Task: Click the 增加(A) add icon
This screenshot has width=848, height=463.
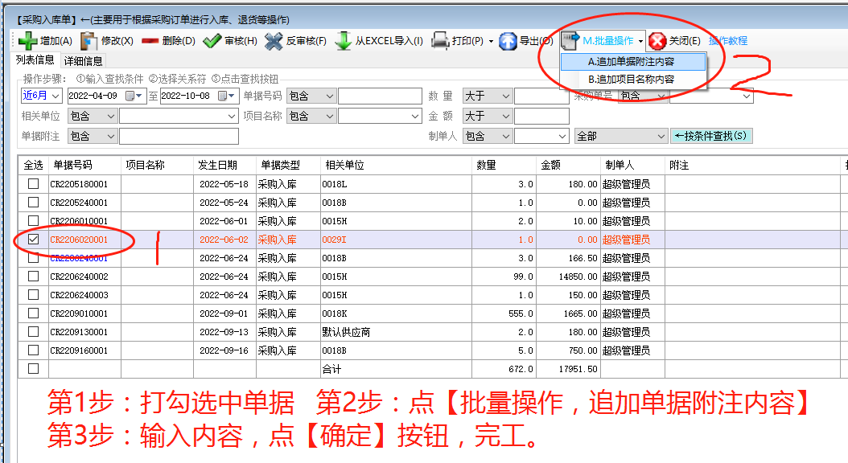Action: (28, 40)
